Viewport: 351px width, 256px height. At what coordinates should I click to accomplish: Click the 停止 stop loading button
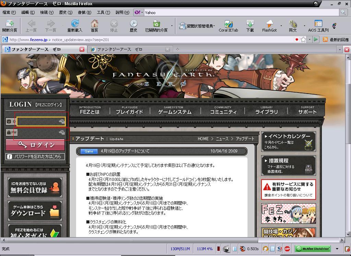114,26
